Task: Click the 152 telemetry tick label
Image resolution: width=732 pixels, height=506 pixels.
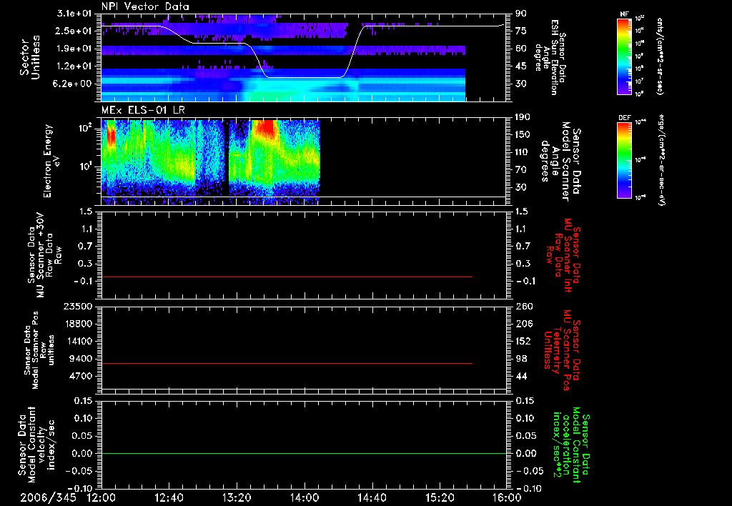Action: 523,341
